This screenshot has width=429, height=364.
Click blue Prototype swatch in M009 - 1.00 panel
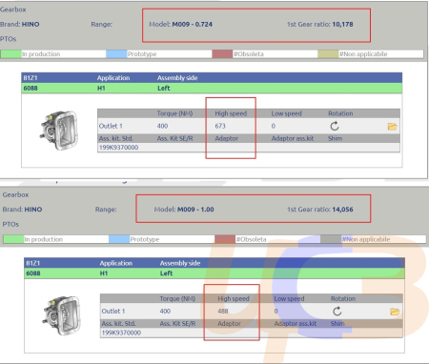pos(119,239)
